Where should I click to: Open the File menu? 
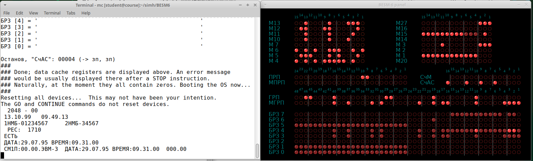point(6,13)
